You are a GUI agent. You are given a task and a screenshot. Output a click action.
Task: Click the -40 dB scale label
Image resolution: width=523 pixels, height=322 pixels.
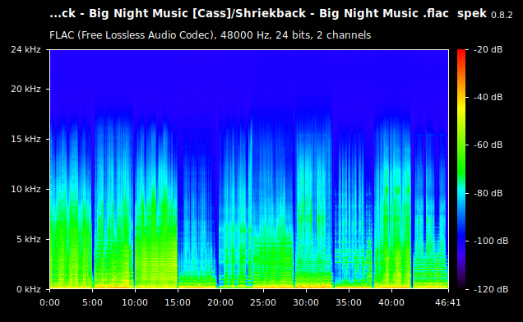(488, 97)
